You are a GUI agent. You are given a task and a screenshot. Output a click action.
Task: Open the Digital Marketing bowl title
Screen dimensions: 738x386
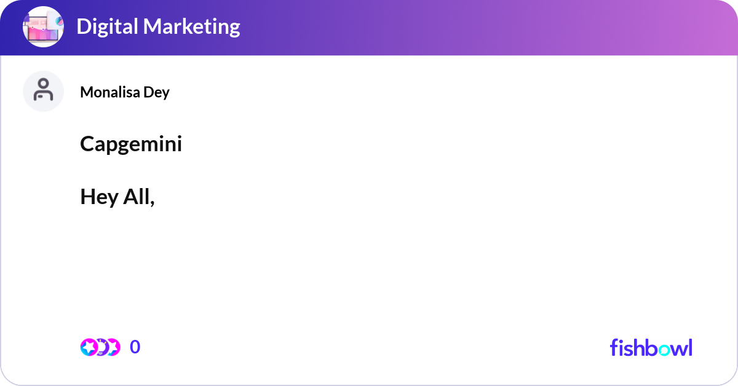[x=158, y=26]
